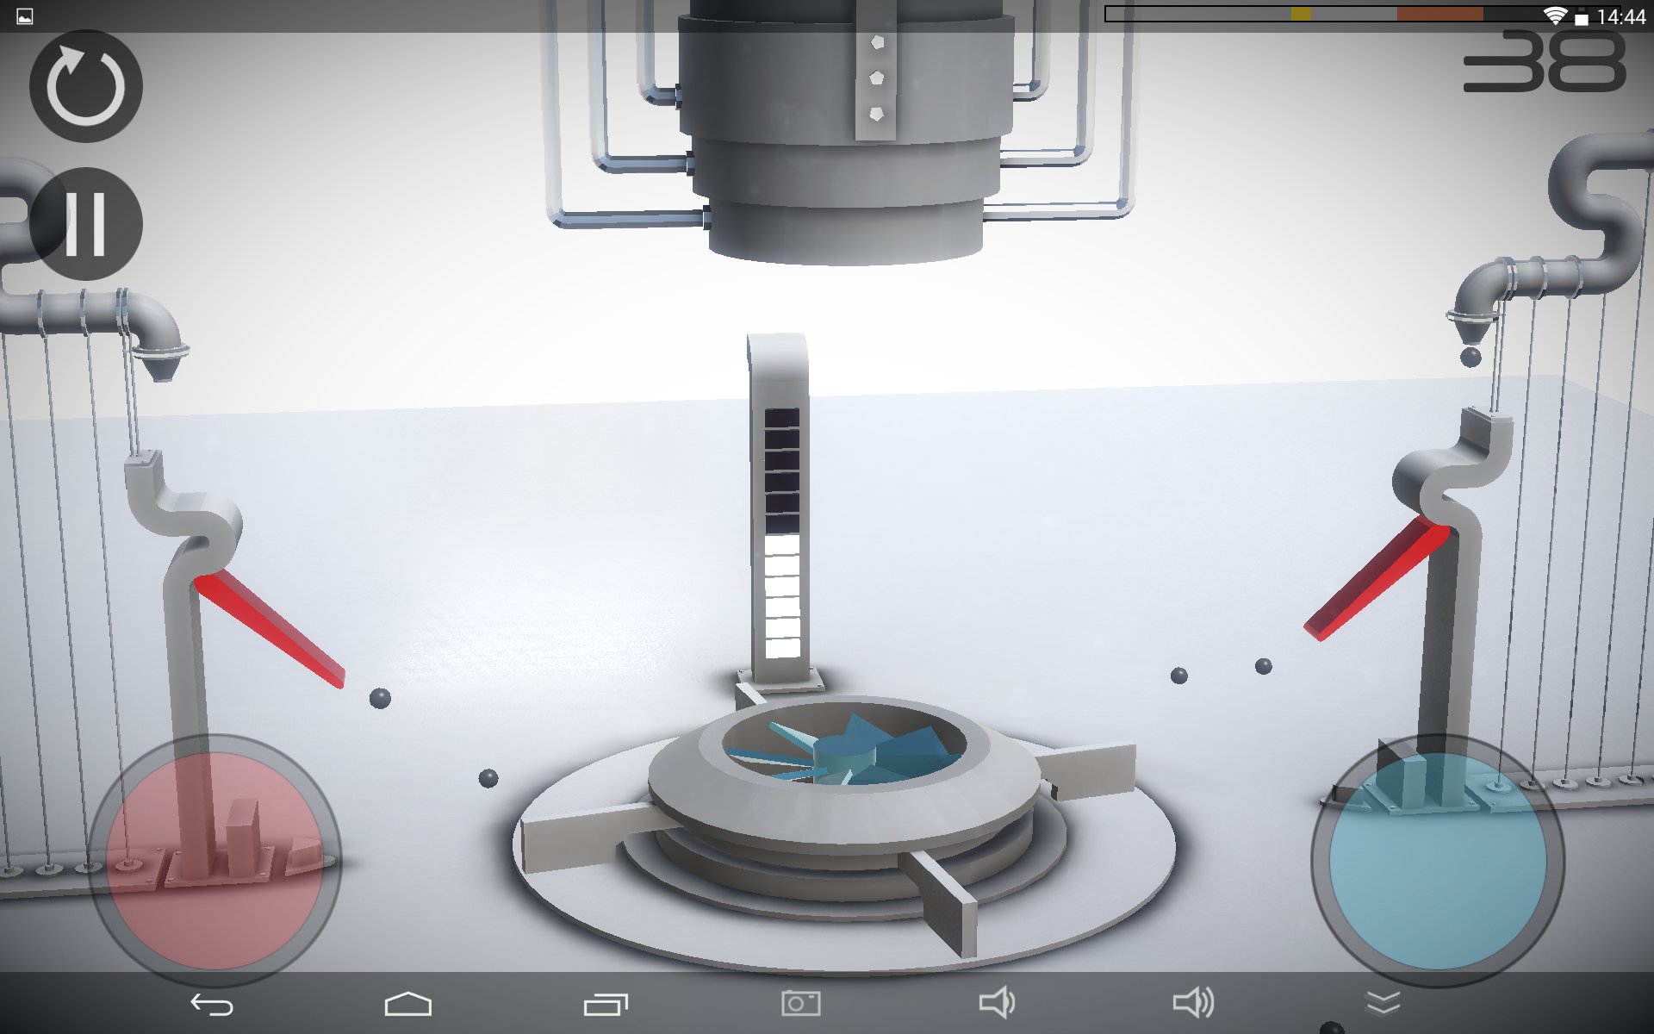The image size is (1654, 1034).
Task: Collapse navigation bar with double chevron icon
Action: coord(1383,1002)
